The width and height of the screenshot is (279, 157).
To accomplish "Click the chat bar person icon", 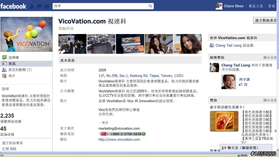I will (224, 148).
